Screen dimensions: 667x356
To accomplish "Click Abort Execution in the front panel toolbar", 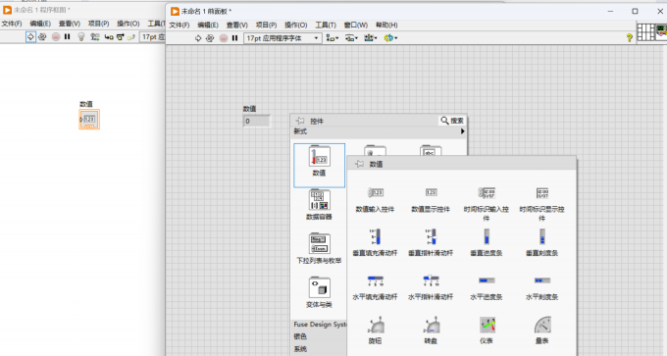I will pos(224,38).
